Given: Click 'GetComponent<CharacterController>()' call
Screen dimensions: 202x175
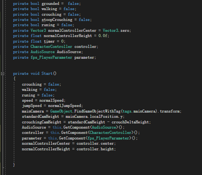Looking at the screenshot, I should [x=99, y=133].
